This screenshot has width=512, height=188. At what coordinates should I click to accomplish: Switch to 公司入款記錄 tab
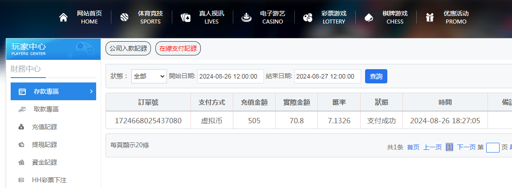pos(128,49)
